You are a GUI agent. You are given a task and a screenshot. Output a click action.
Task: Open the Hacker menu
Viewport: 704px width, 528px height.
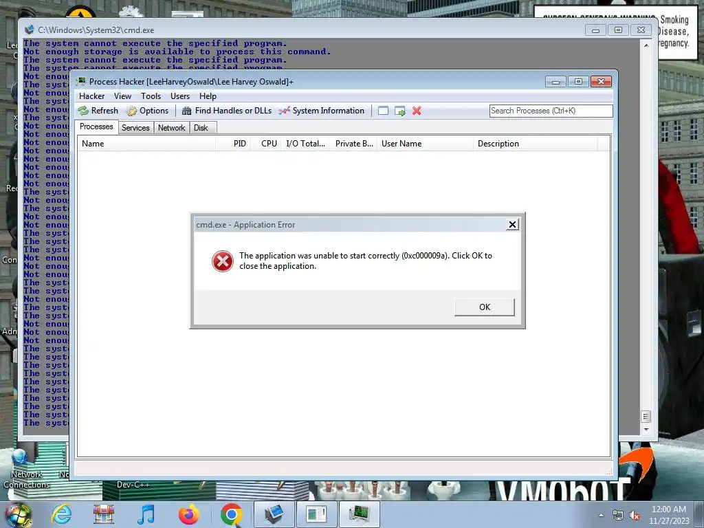[x=91, y=96]
